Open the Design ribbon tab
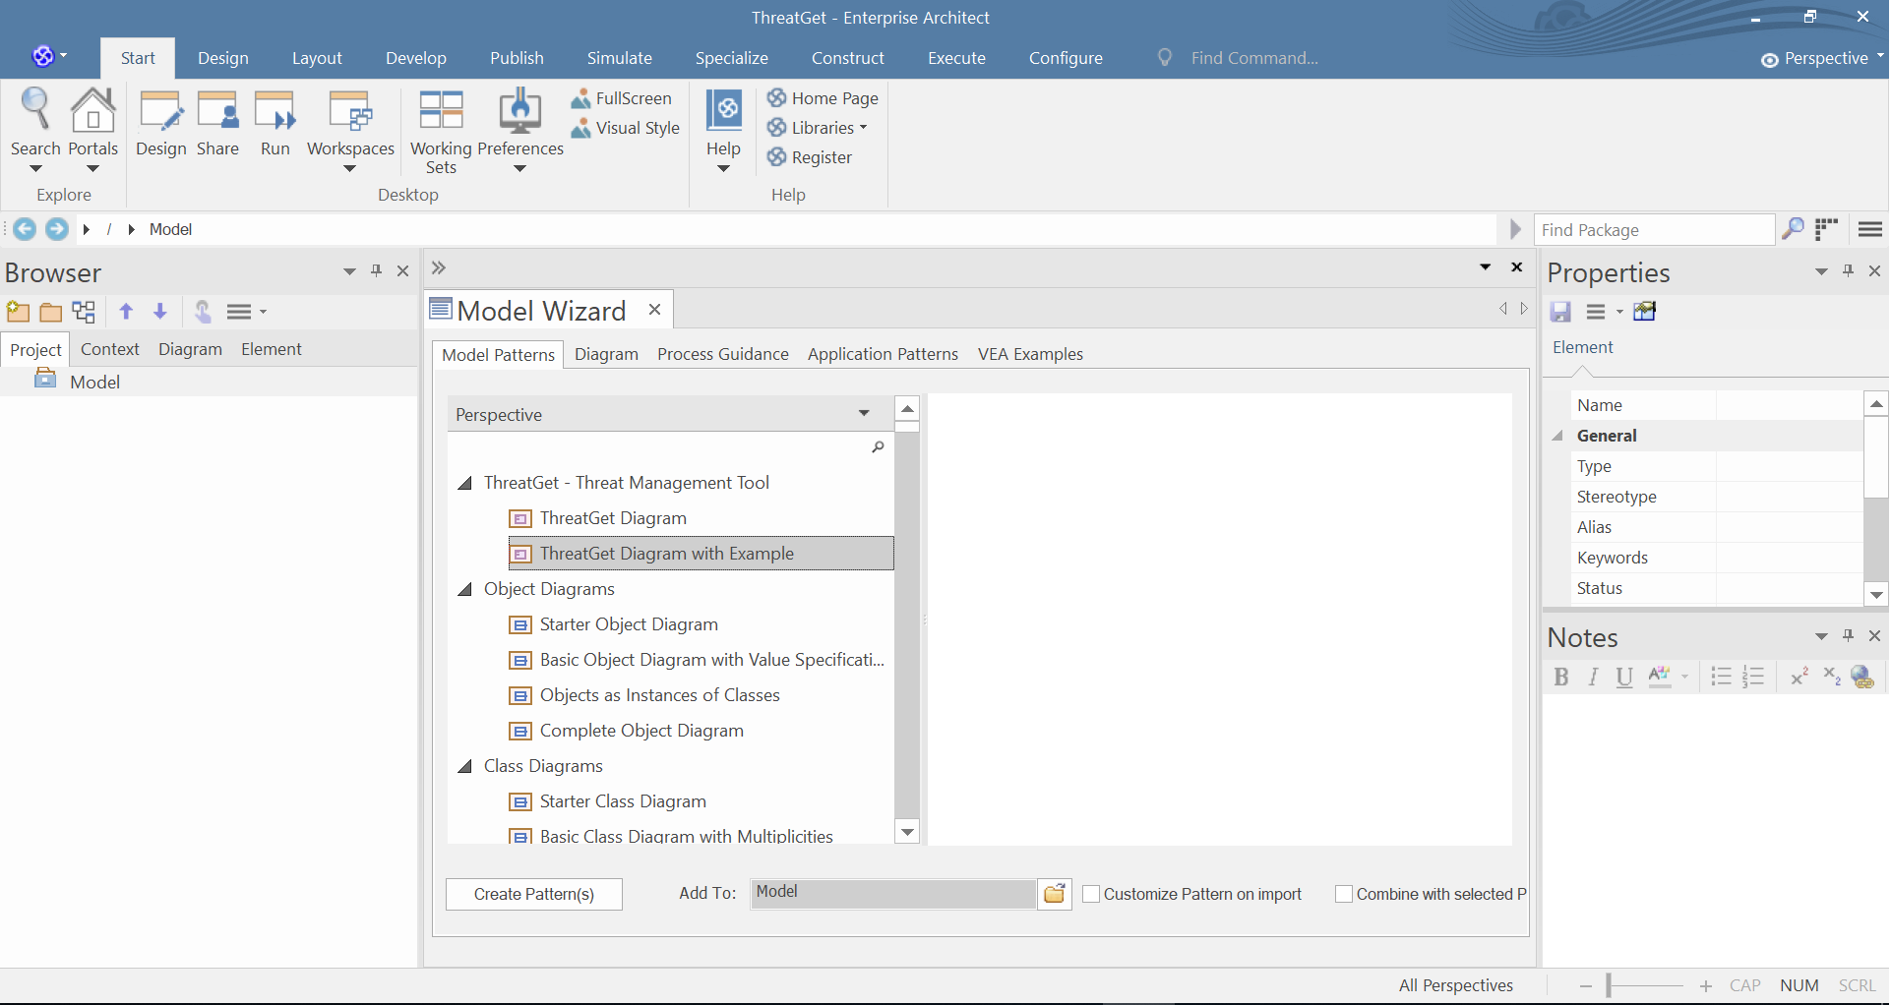 pyautogui.click(x=223, y=58)
